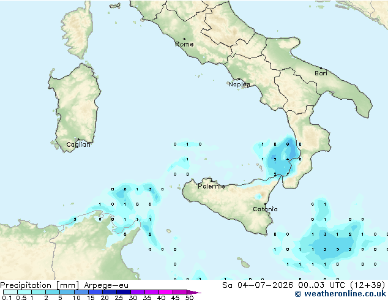Click the '(12+39)' forecast run text
Image resolution: width=388 pixels, height=300 pixels.
pos(367,285)
